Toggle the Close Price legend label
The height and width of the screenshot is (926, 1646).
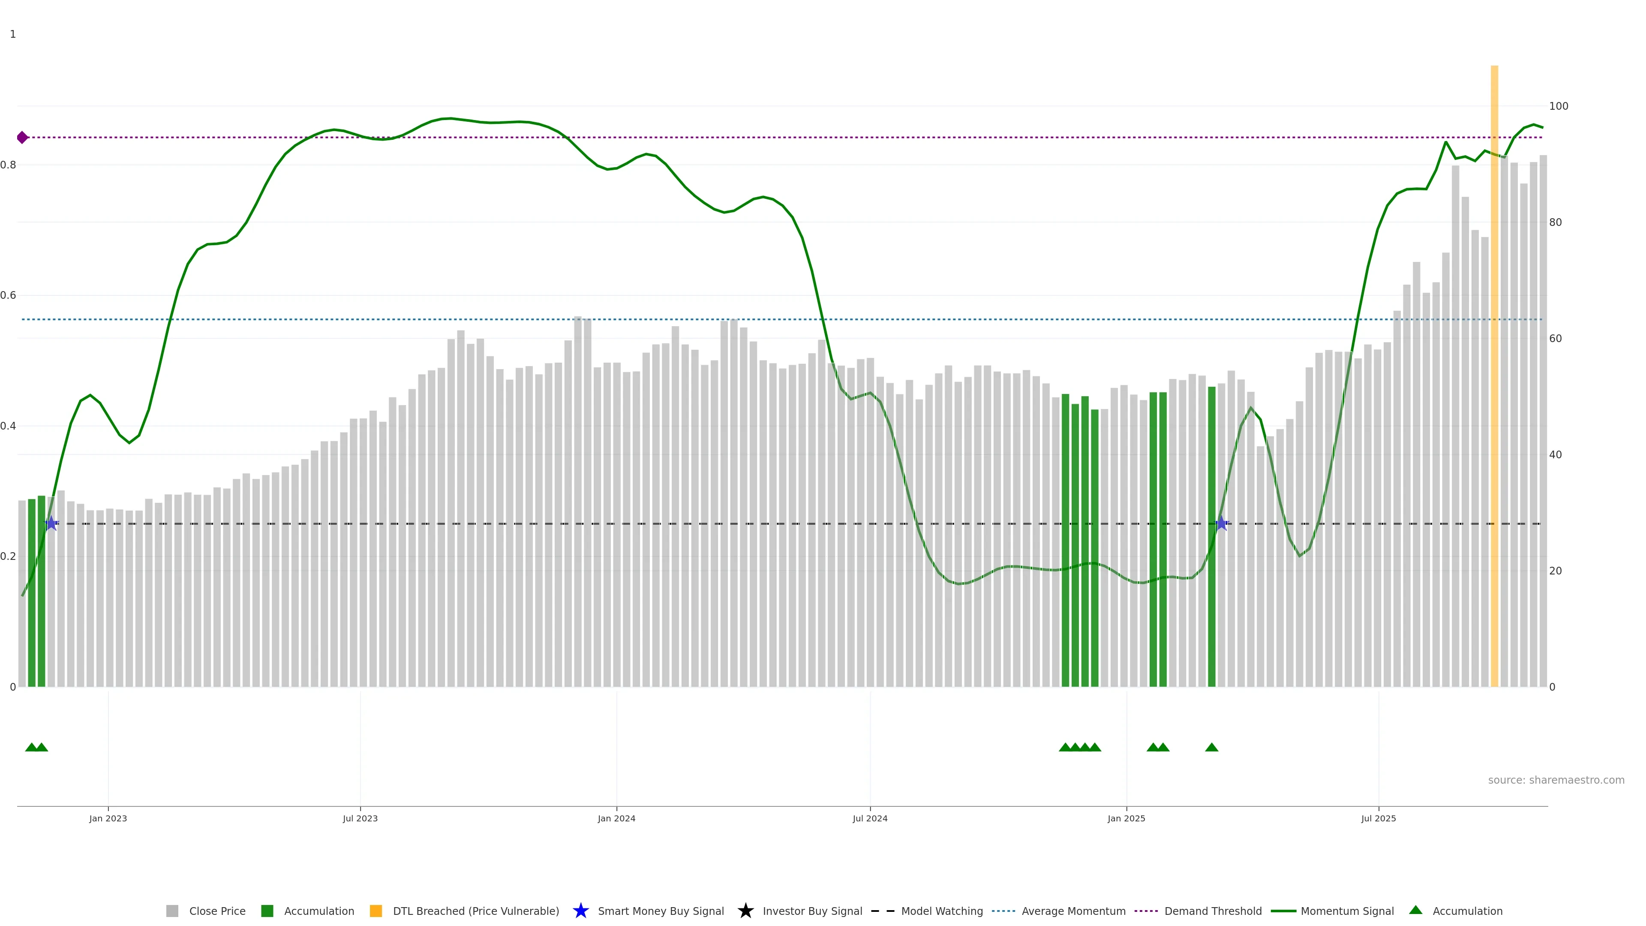[217, 911]
